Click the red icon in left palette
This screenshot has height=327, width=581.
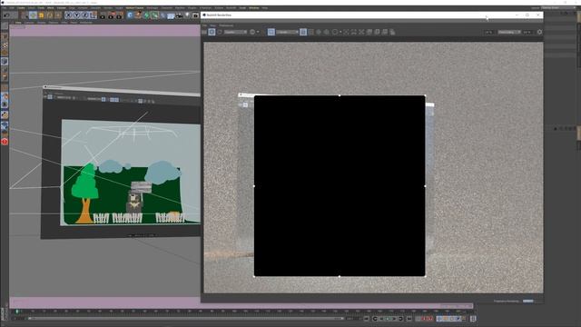pyautogui.click(x=5, y=142)
